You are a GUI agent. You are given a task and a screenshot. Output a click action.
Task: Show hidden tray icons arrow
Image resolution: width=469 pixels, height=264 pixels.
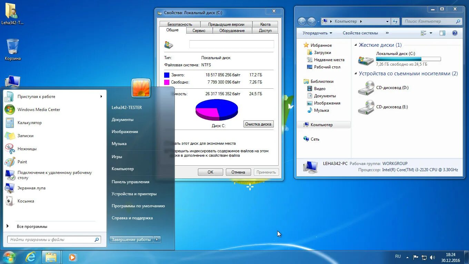(x=408, y=257)
